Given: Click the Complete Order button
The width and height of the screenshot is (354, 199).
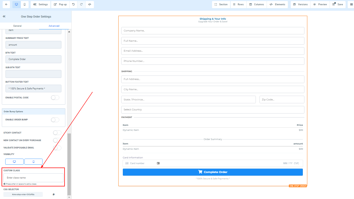Looking at the screenshot, I should pyautogui.click(x=213, y=172).
